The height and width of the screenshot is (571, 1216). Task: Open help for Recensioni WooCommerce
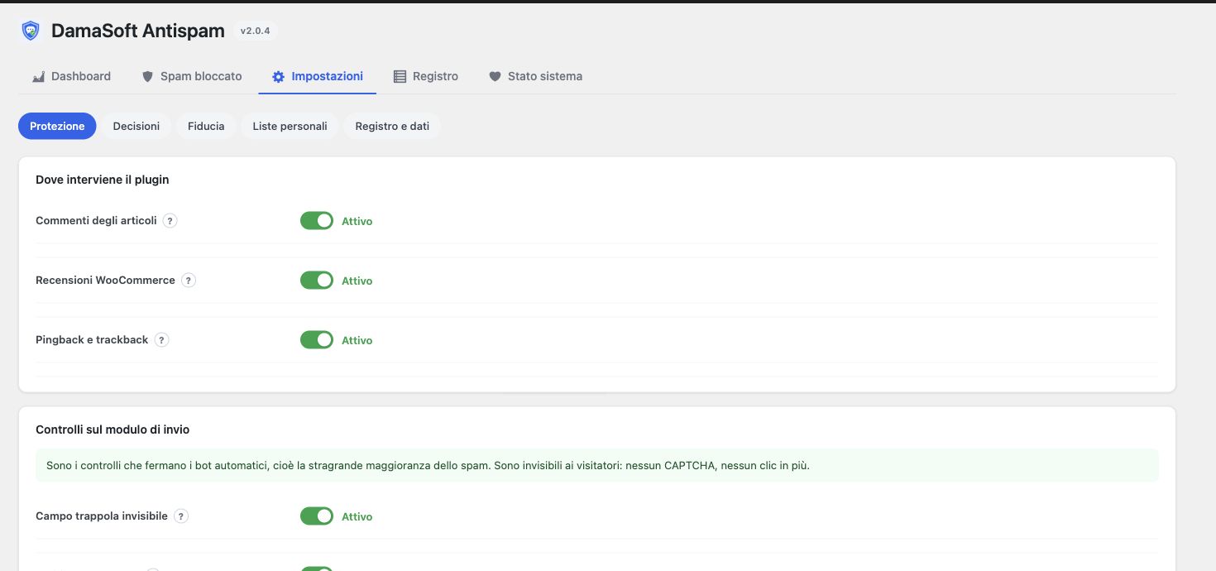point(189,281)
